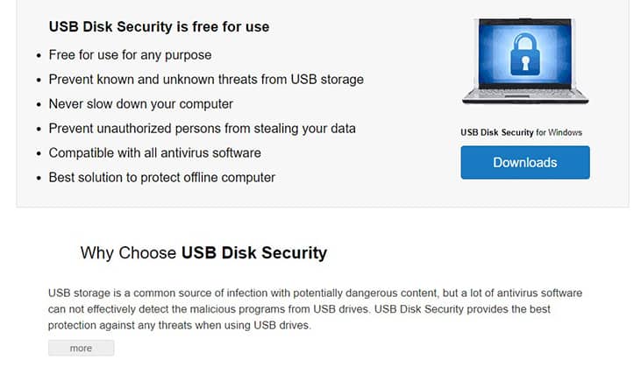Select the 'Best solution to protect offline computer' bullet
641x374 pixels.
pos(162,177)
